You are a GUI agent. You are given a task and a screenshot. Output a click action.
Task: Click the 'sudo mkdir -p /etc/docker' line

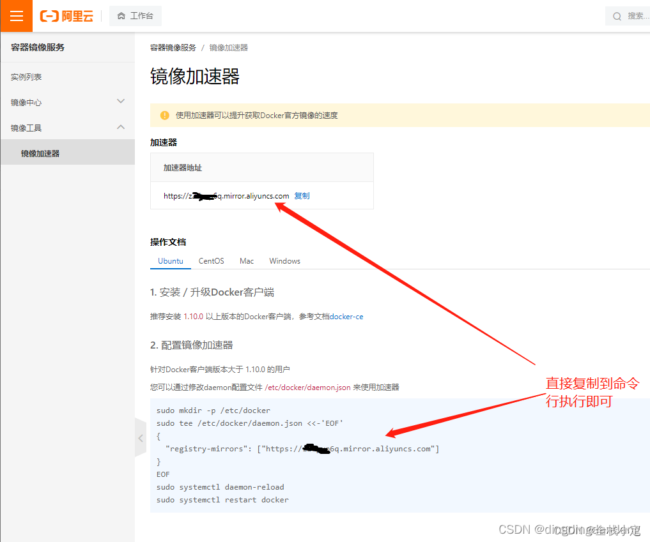coord(213,410)
